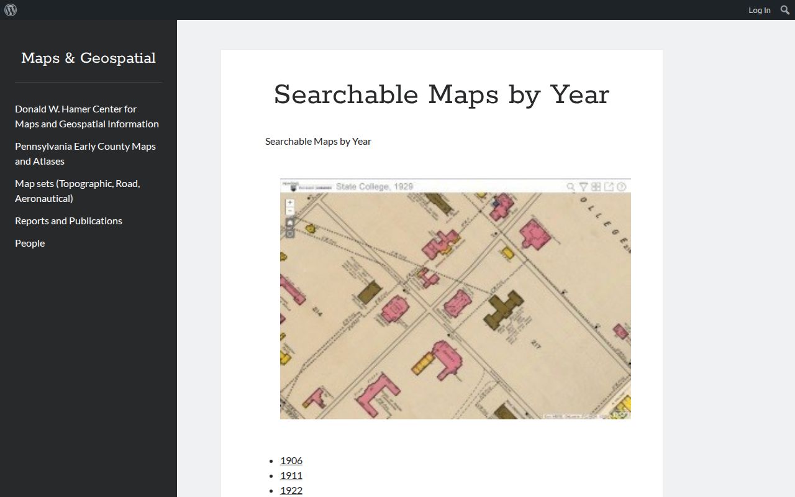Open Pennsylvania Early County Maps and Atlases

(85, 153)
